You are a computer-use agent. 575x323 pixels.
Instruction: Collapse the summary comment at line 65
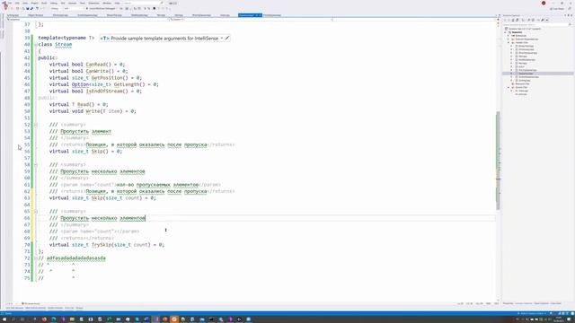(x=36, y=212)
